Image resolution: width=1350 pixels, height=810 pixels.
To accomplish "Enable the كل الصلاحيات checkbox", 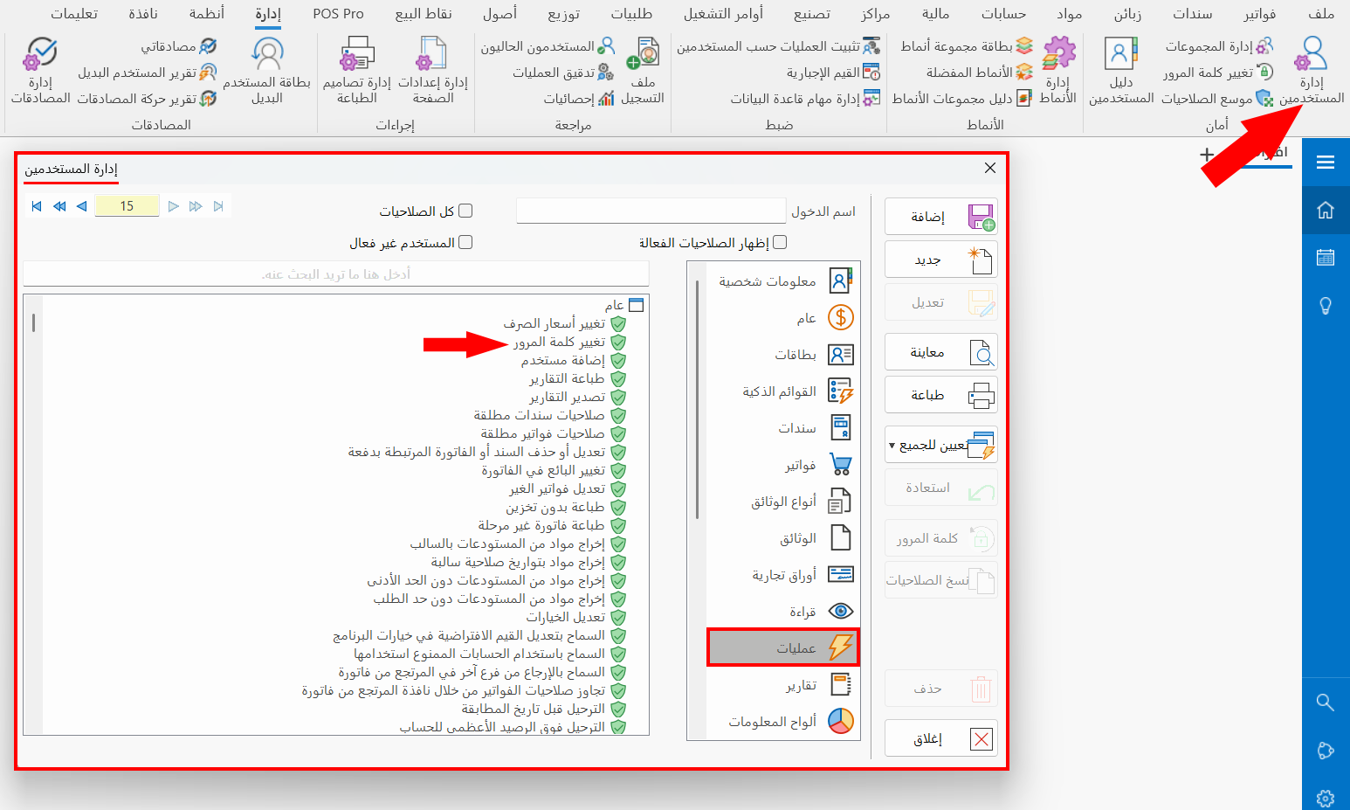I will [466, 211].
